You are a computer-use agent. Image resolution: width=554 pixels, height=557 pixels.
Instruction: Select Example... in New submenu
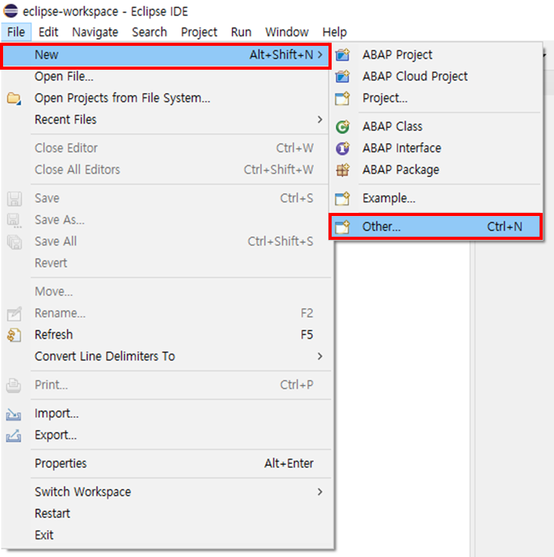coord(436,198)
